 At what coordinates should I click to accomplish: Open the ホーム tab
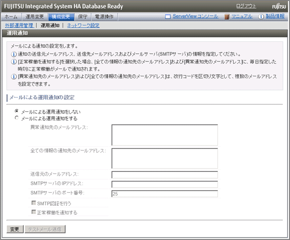point(11,17)
